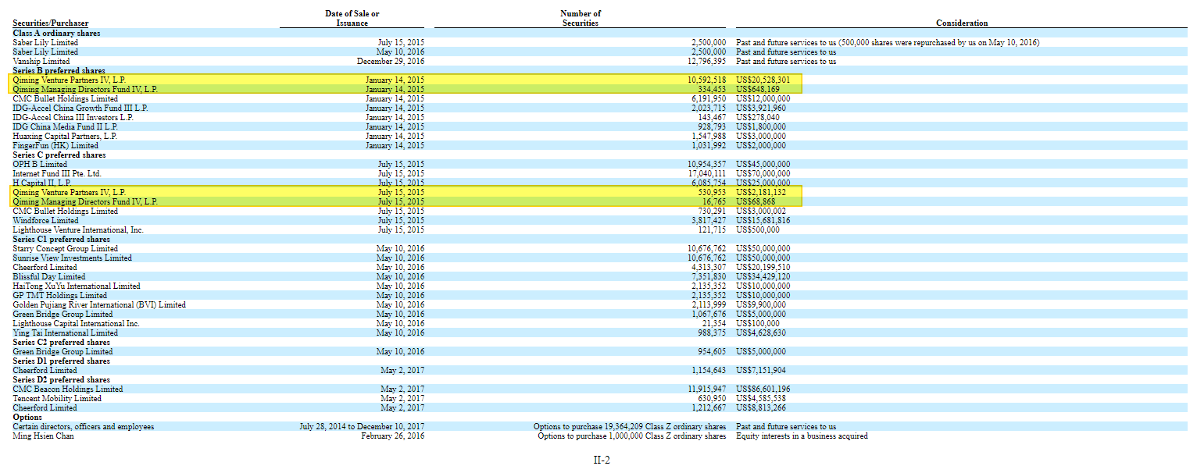Select the Vanship Limited entry
Viewport: 1197px width, 473px height.
[x=41, y=61]
